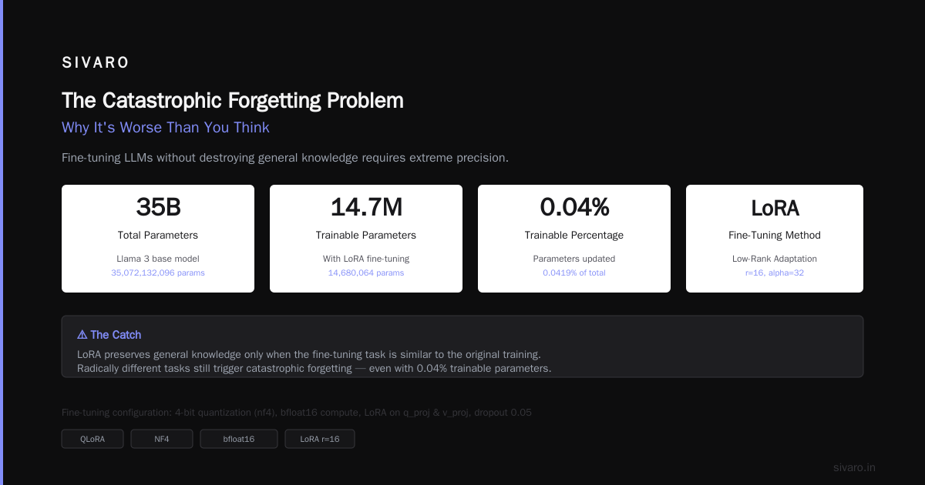The height and width of the screenshot is (485, 925).
Task: Select the 14.7M Trainable Parameters card
Action: (366, 239)
